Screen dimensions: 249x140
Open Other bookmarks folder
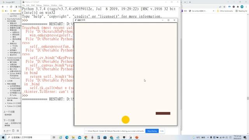pyautogui.click(x=225, y=11)
